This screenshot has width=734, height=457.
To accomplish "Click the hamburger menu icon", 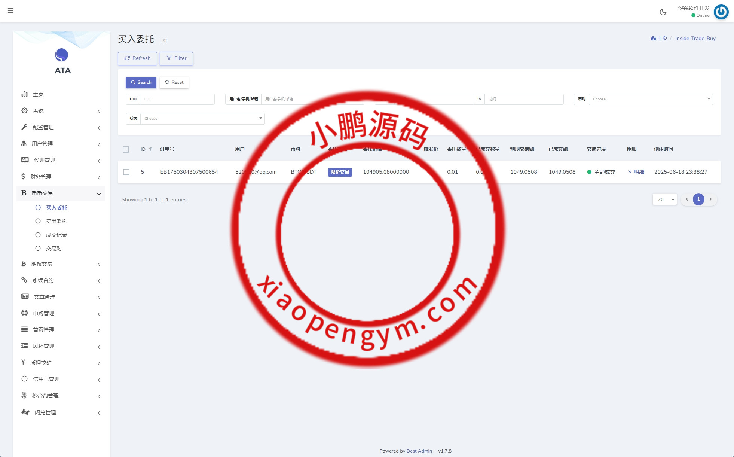I will pos(10,10).
